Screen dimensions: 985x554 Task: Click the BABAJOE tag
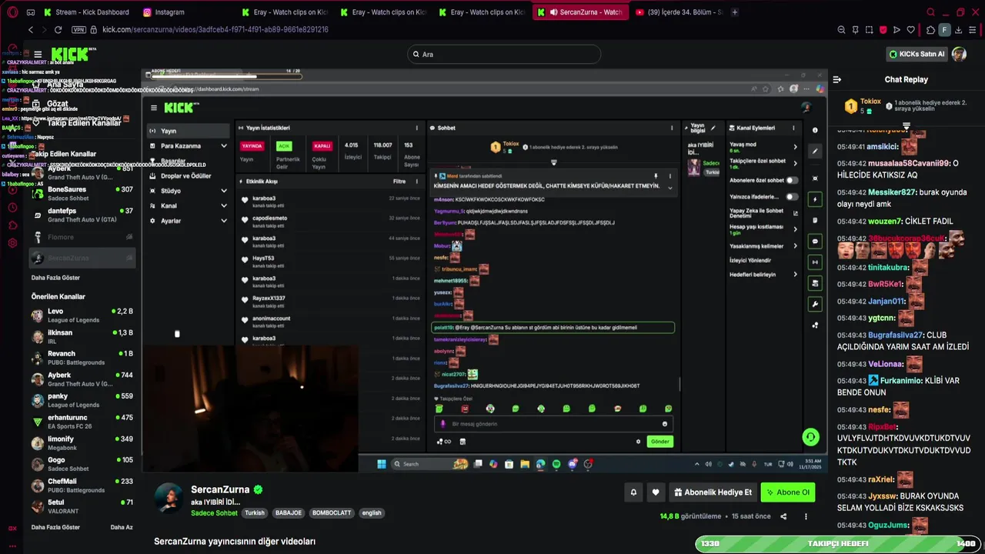coord(289,513)
